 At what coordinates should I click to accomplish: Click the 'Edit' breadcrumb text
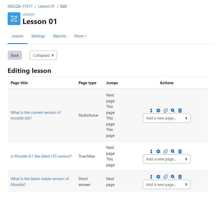[64, 6]
